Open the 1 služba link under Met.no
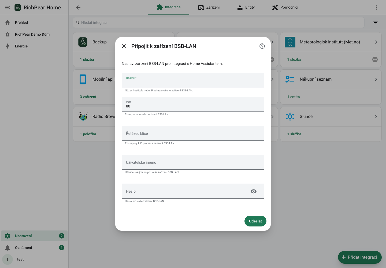386x268 pixels. pos(294,59)
